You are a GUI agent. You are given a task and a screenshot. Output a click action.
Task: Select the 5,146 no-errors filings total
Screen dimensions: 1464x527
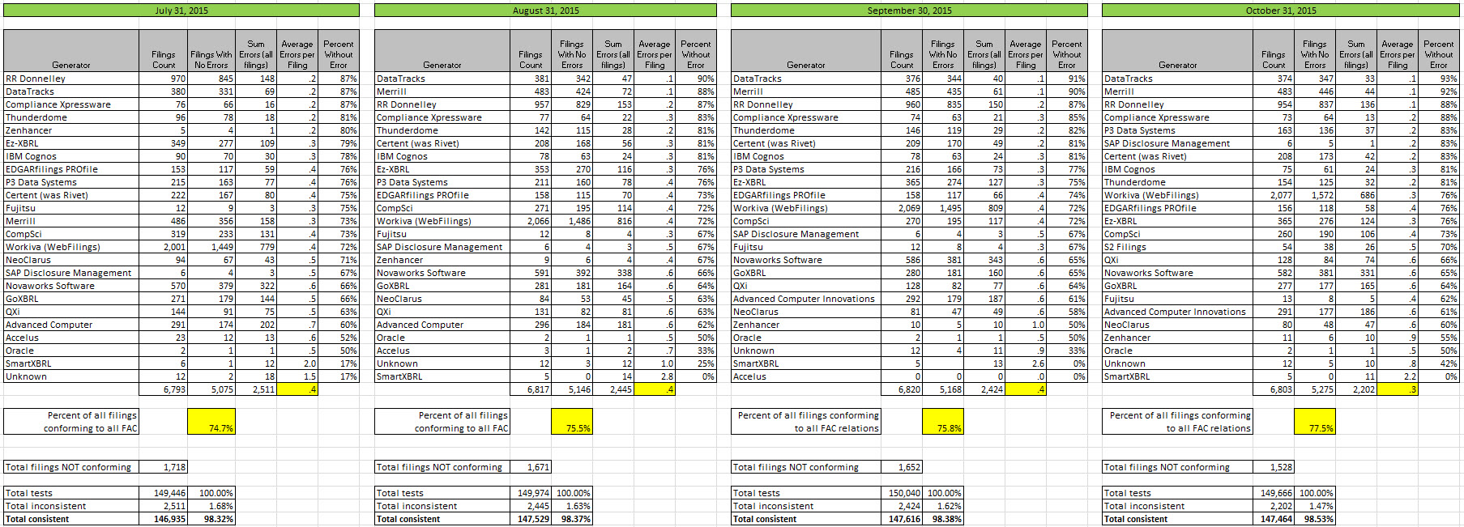[571, 389]
